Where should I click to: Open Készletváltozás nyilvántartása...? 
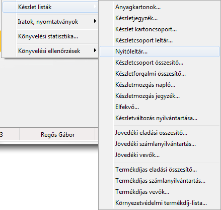point(160,118)
